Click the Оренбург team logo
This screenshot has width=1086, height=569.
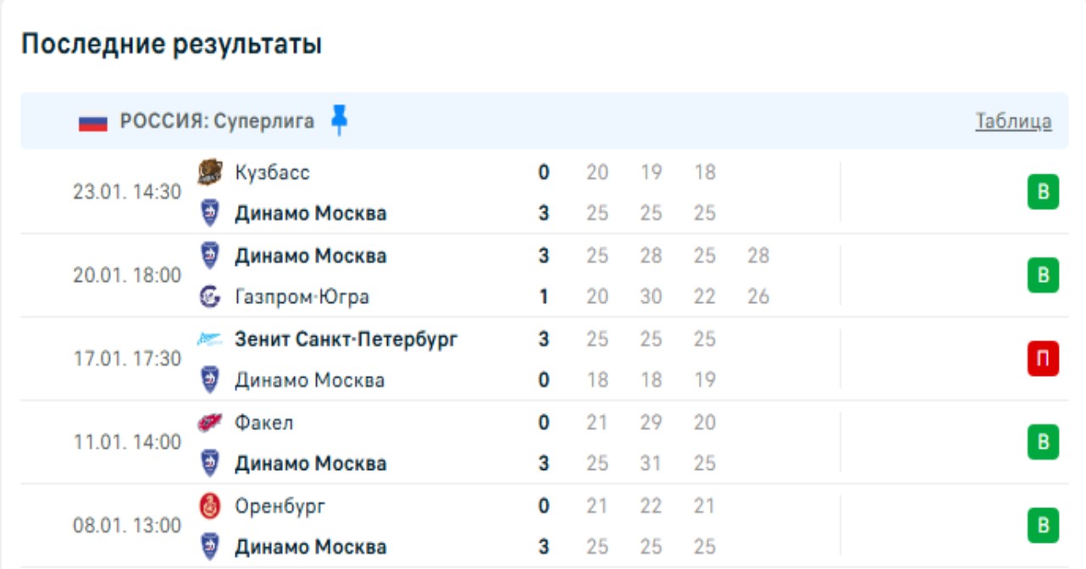point(209,506)
